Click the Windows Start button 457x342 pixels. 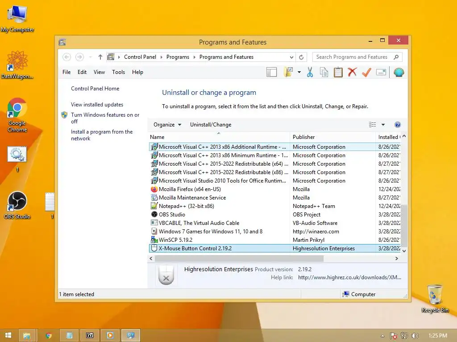click(8, 335)
